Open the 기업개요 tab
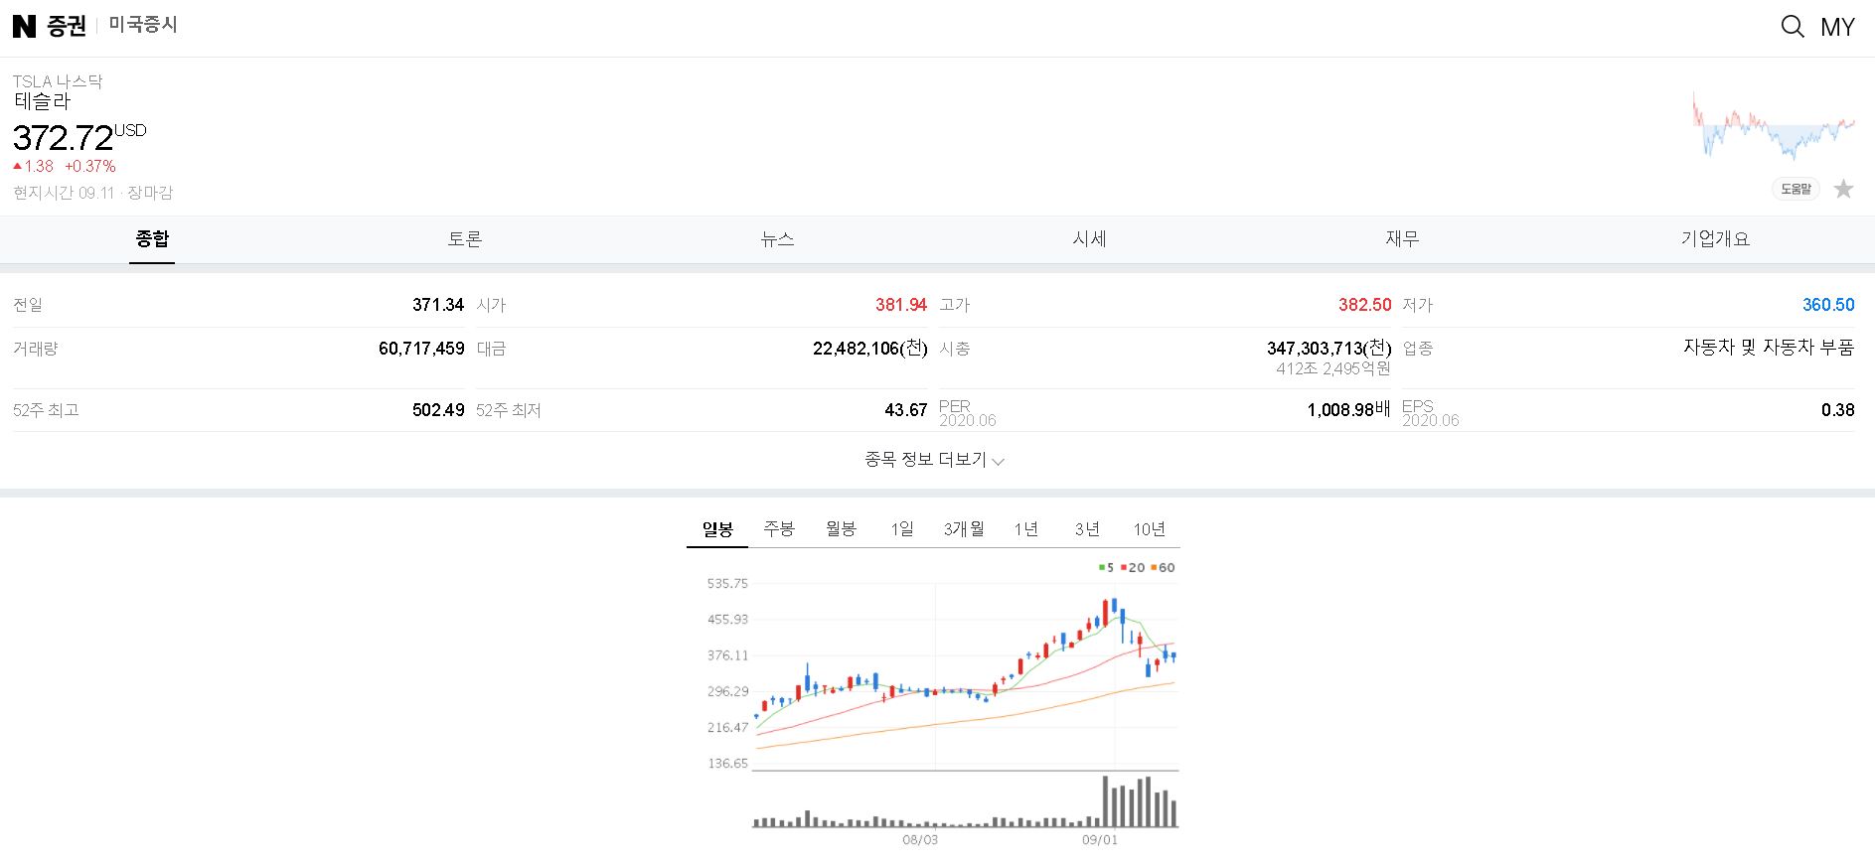 (1715, 239)
